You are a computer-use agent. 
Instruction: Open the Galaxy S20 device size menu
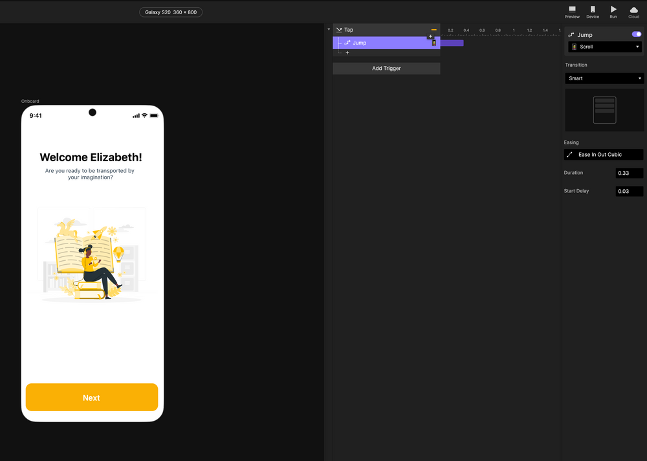170,12
